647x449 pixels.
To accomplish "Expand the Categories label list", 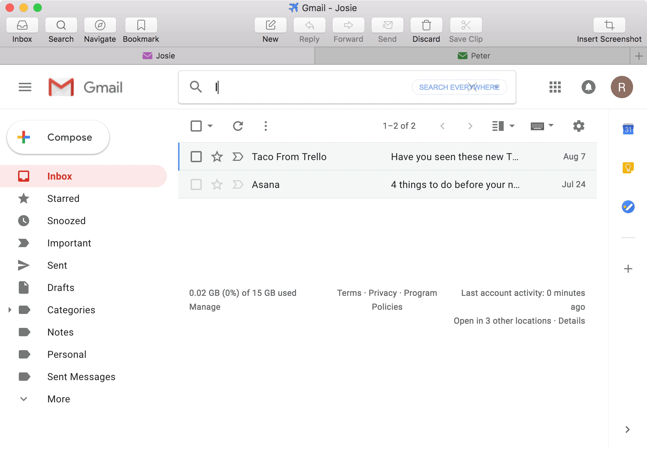I will [10, 310].
